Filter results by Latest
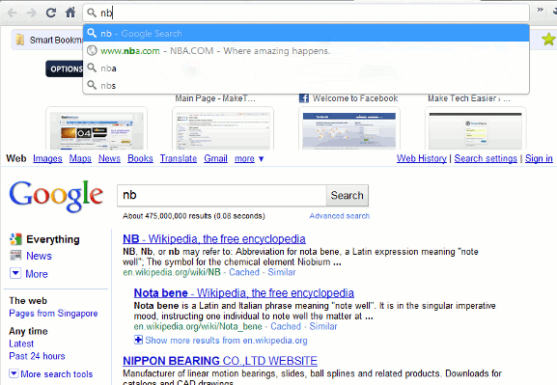Screen dimensions: 557x385 click(x=21, y=344)
